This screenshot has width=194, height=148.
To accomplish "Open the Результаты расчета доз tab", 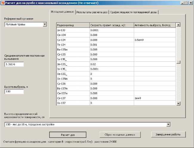I will [x=92, y=12].
